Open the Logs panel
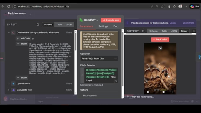 tap(40, 101)
